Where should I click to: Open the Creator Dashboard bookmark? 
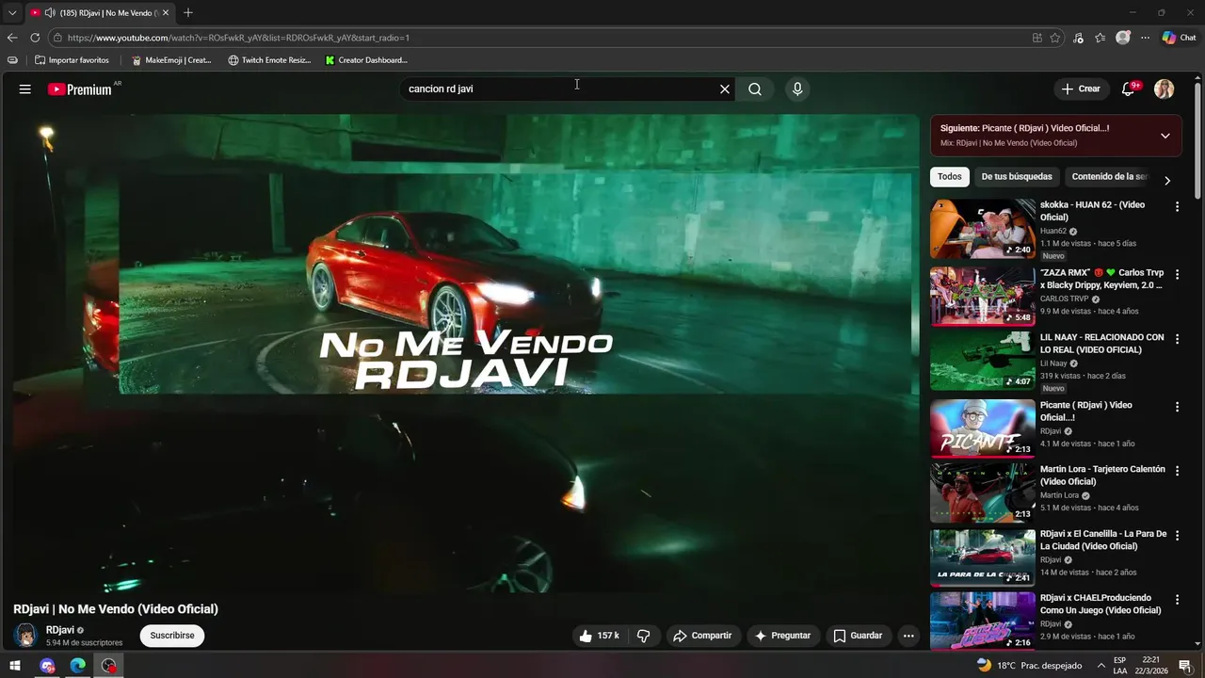point(366,60)
